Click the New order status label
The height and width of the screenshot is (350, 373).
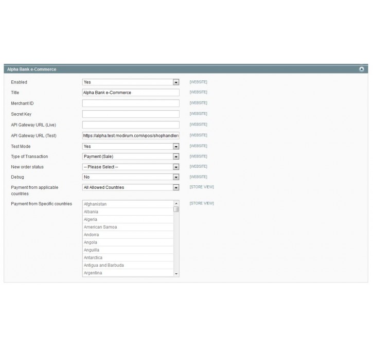[x=27, y=167]
